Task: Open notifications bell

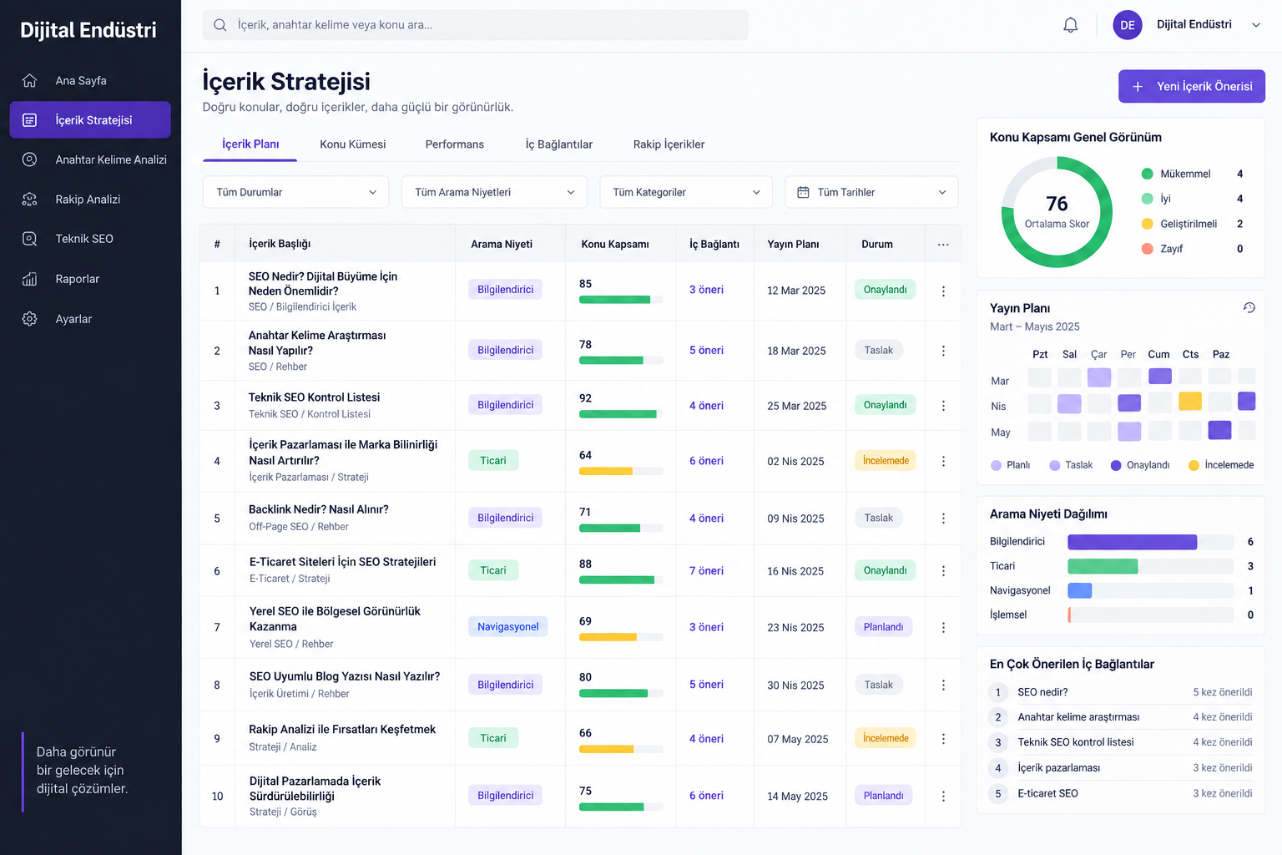Action: coord(1070,25)
